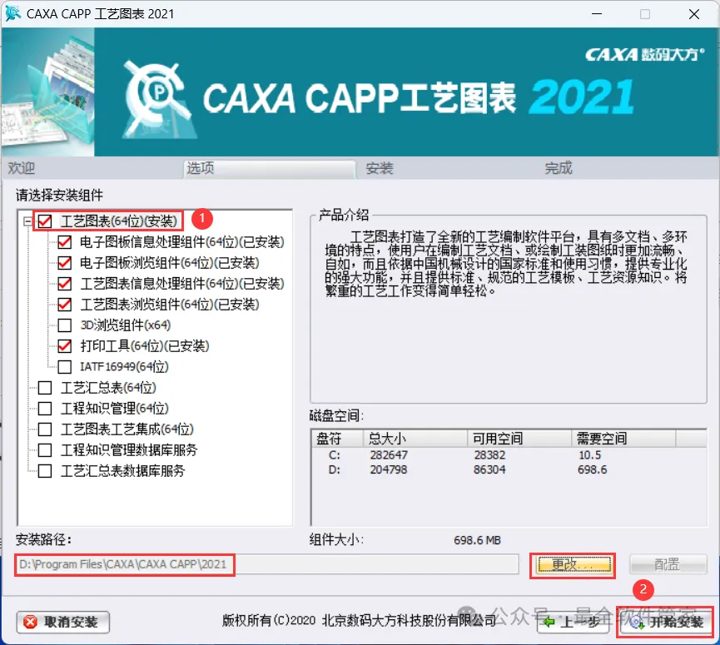
Task: Toggle the 打印工具(64位) checkbox
Action: (65, 346)
